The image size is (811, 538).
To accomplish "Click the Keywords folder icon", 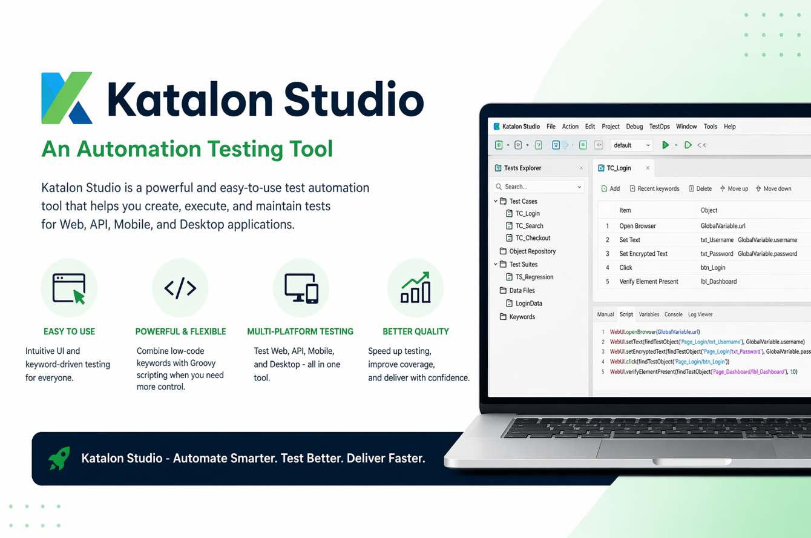I will pyautogui.click(x=503, y=317).
